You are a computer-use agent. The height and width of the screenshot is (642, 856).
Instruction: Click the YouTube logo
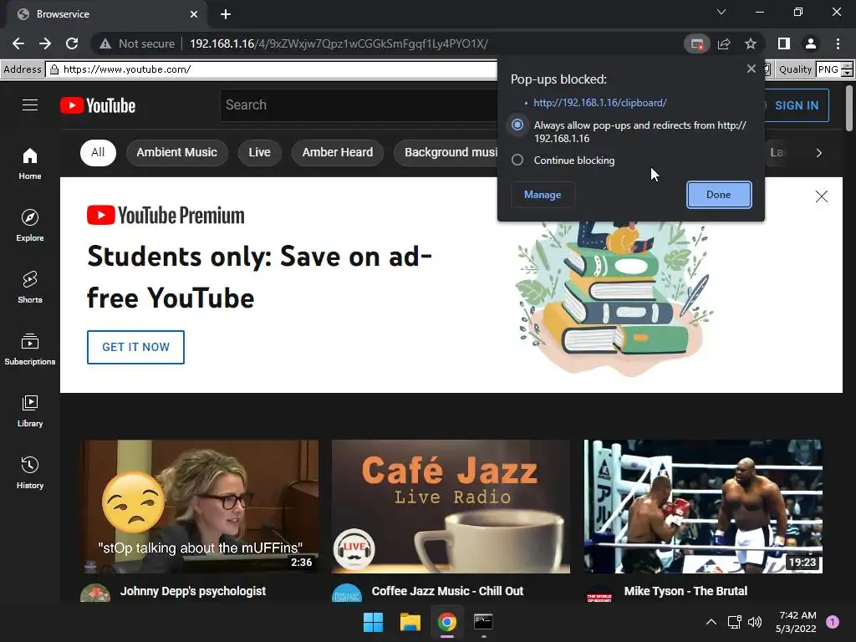98,105
